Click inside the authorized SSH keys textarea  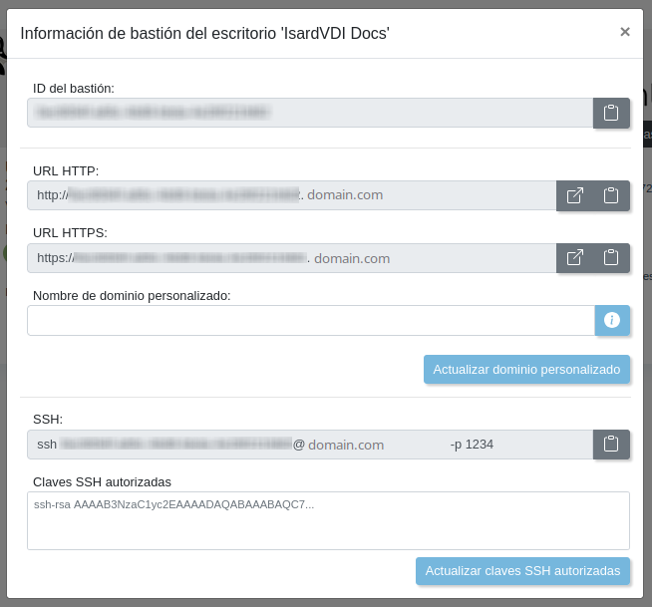coord(328,520)
